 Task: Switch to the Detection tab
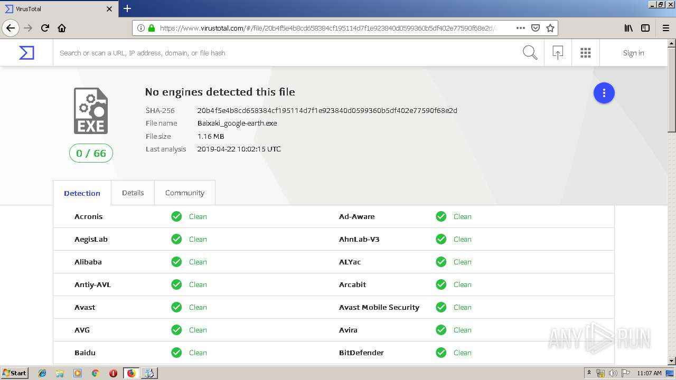(82, 193)
